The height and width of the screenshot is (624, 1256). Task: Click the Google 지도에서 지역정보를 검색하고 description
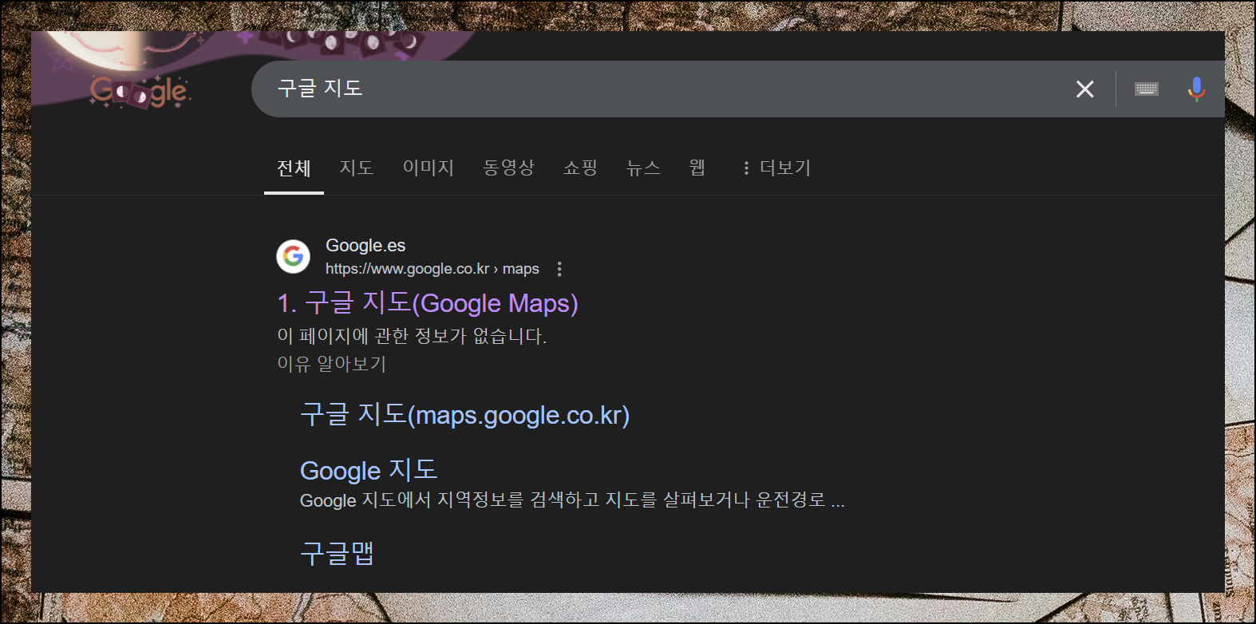click(x=572, y=500)
